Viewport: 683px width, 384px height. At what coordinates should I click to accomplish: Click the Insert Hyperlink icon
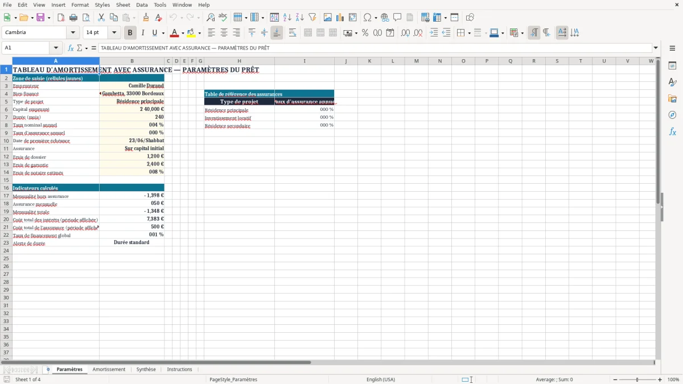pos(385,18)
